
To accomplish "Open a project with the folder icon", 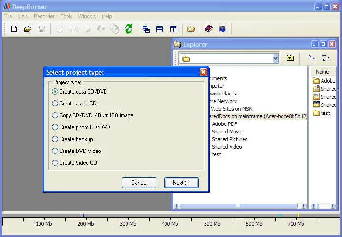I will 28,29.
